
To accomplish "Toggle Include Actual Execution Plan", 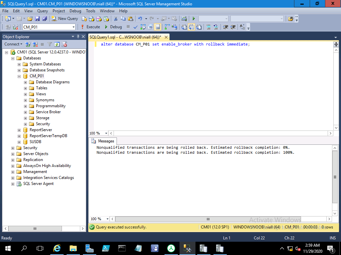I will click(167, 27).
